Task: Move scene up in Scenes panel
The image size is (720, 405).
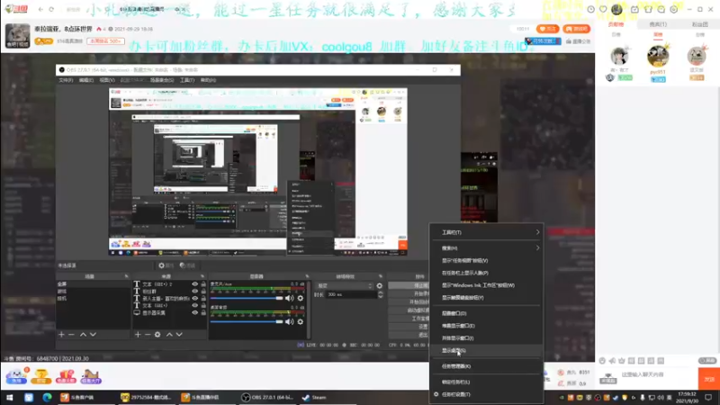Action: pyautogui.click(x=83, y=335)
